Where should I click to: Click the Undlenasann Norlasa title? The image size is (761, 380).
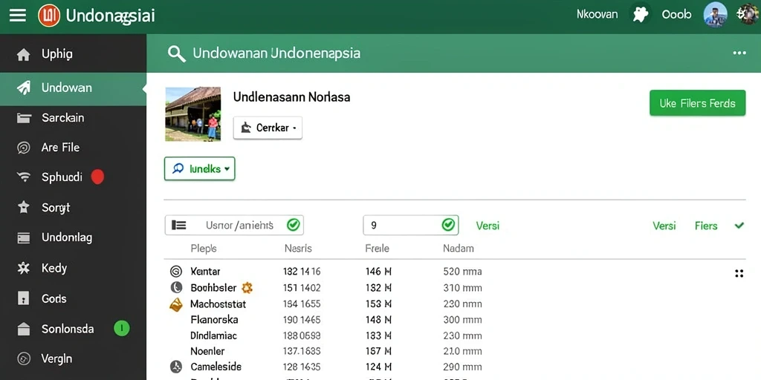click(x=291, y=97)
